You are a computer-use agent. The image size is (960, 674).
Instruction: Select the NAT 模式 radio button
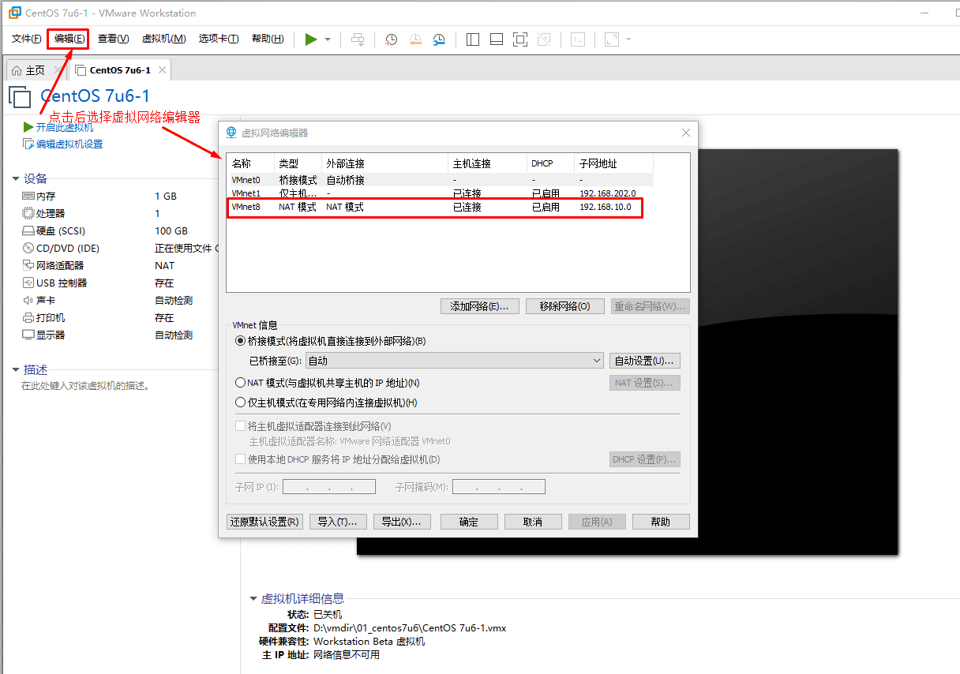pos(241,383)
